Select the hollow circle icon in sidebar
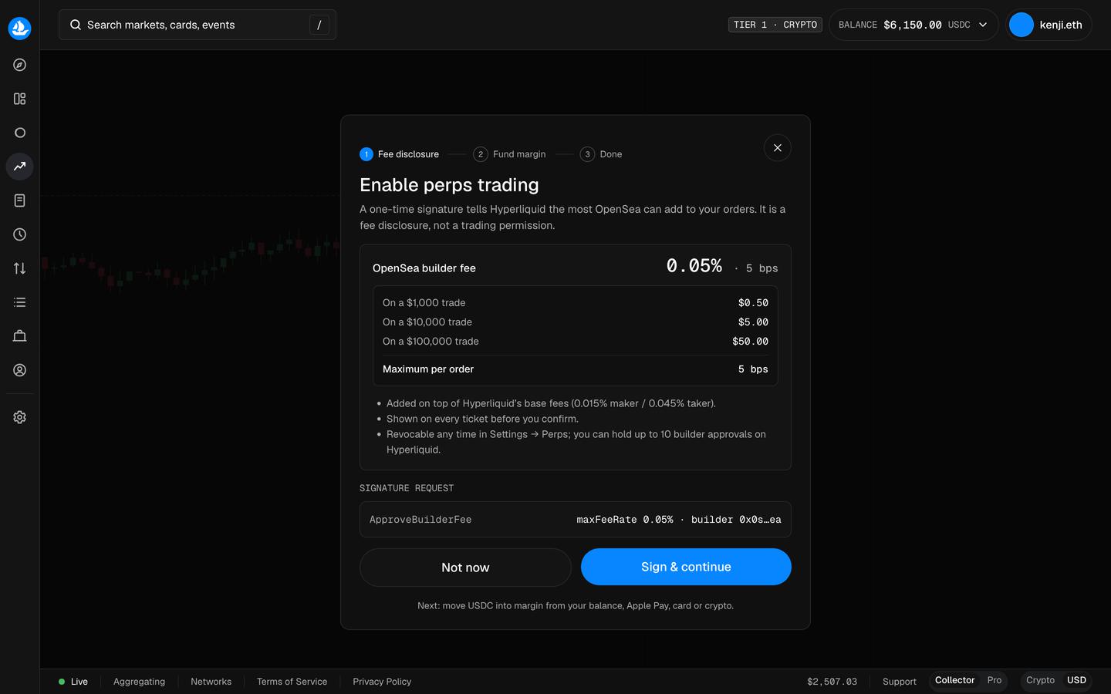 20,133
